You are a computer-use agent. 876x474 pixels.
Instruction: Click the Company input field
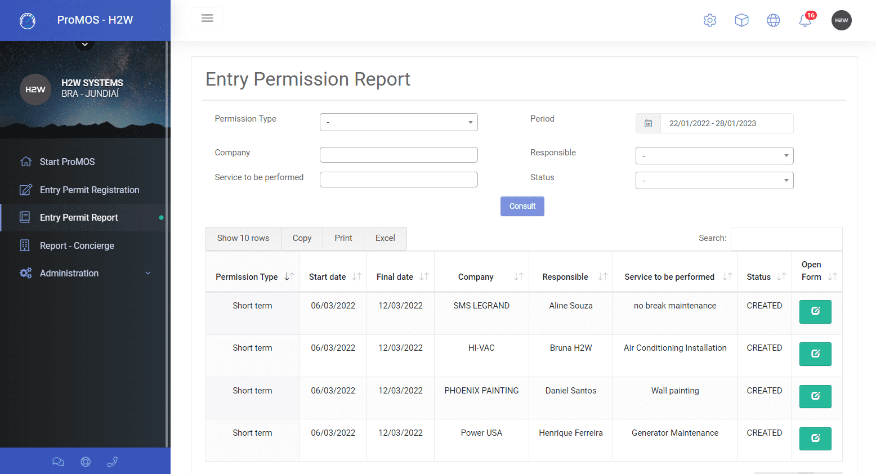[x=399, y=155]
